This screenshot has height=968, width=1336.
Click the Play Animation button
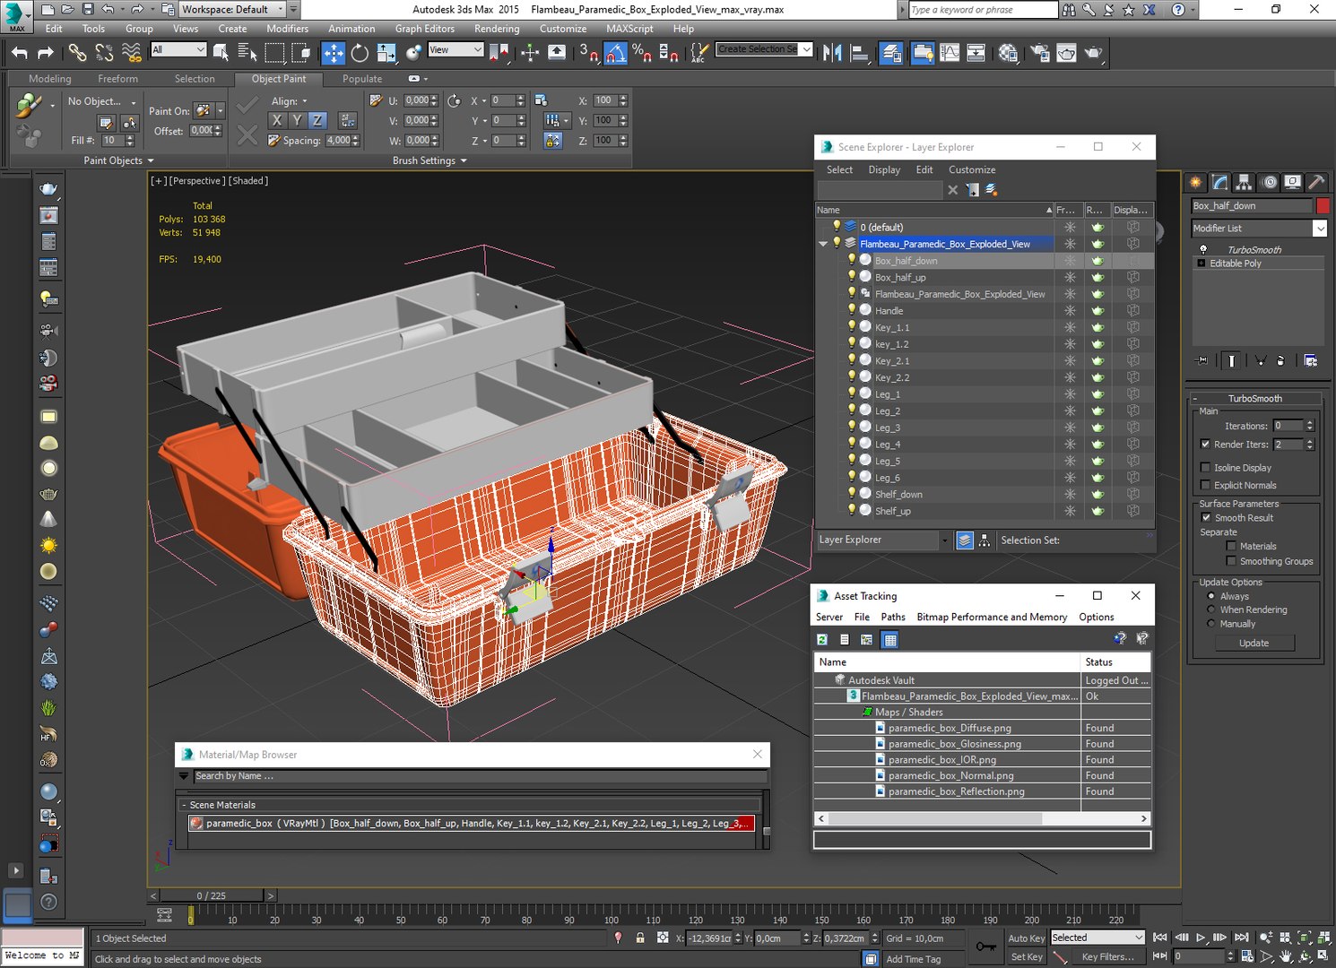tap(1201, 938)
